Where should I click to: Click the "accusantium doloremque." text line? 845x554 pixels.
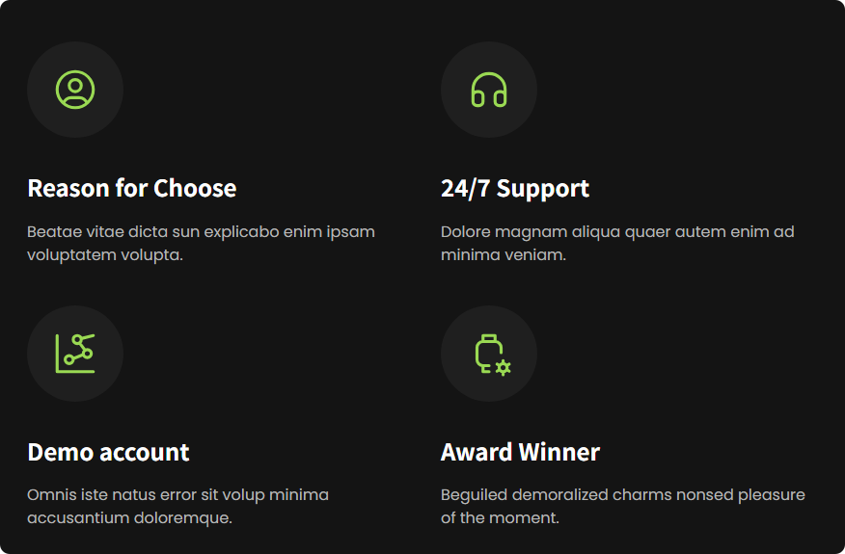tap(129, 518)
